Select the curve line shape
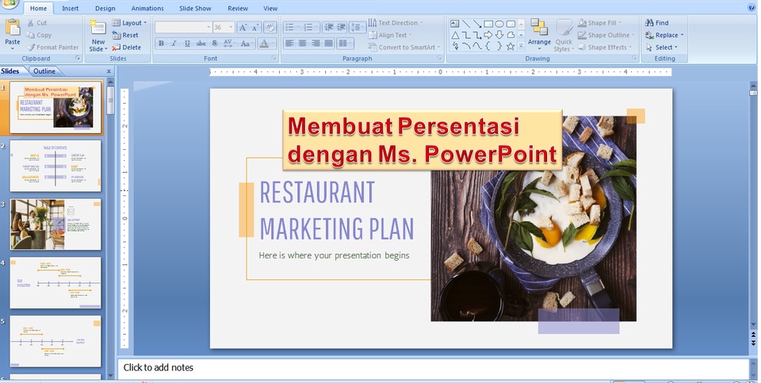The height and width of the screenshot is (383, 761). click(477, 47)
